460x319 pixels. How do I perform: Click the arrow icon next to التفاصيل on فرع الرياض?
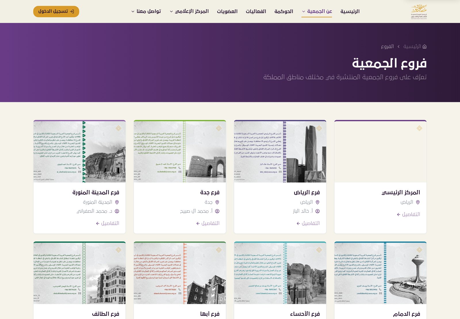298,223
